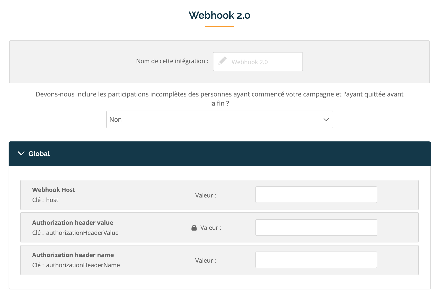Select the Webhook Host label
This screenshot has height=298, width=439.
[54, 190]
